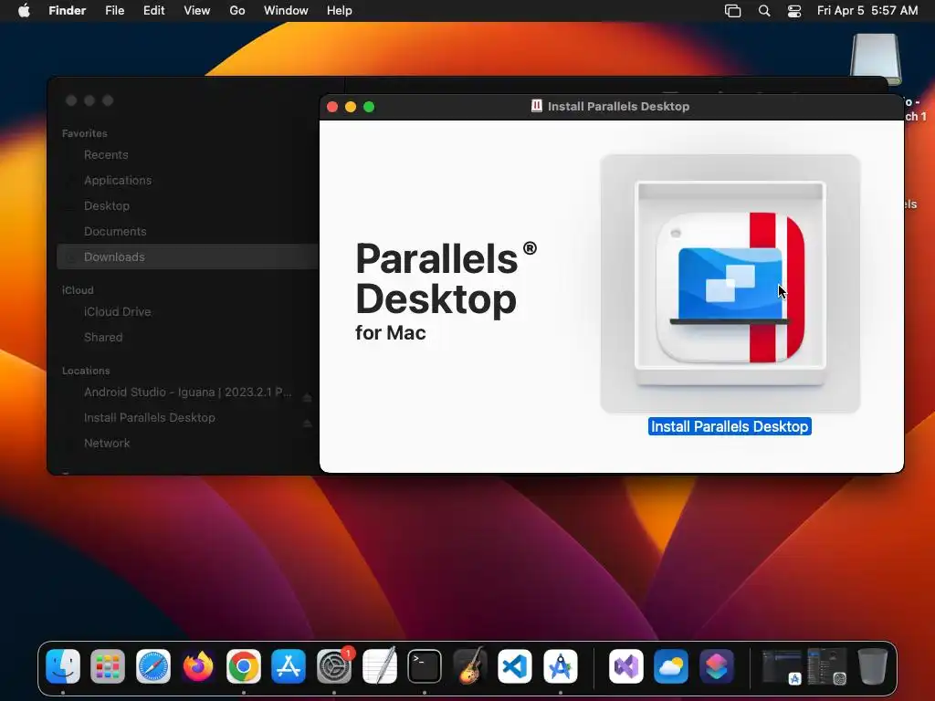The height and width of the screenshot is (701, 935).
Task: Select Install Parallels Desktop volume in sidebar
Action: click(x=150, y=418)
